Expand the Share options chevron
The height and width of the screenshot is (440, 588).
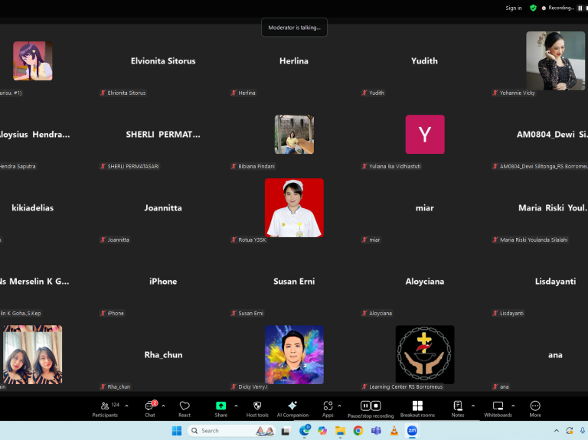pyautogui.click(x=236, y=406)
